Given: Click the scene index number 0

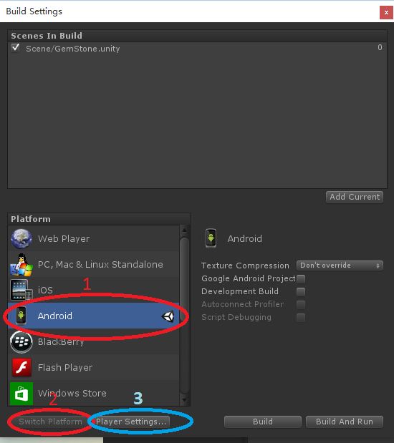Looking at the screenshot, I should click(x=380, y=47).
